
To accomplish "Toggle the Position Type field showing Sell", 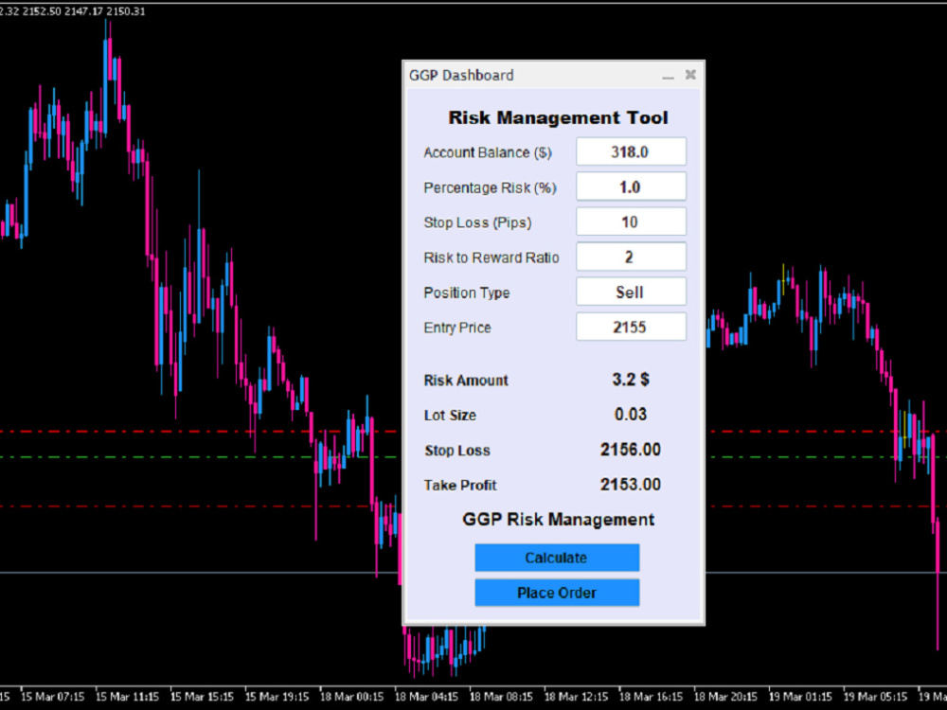I will pos(631,292).
